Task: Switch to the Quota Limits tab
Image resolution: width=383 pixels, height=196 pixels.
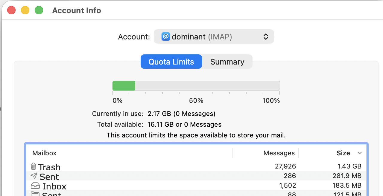Action: click(171, 62)
